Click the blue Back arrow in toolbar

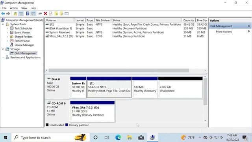pos(3,14)
